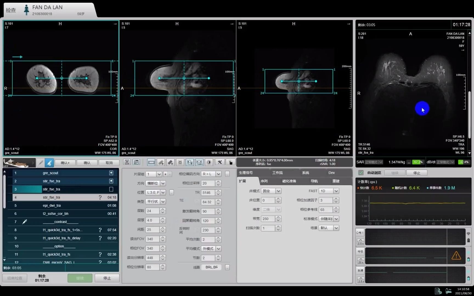Switch to the 导航 tab
This screenshot has width=474, height=296.
click(314, 181)
